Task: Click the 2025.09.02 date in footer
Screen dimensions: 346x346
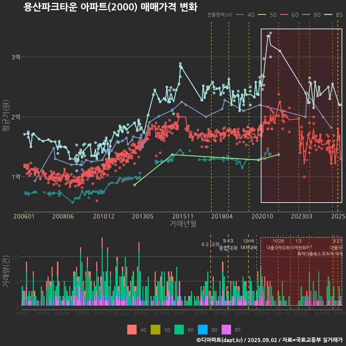Action: [x=262, y=340]
